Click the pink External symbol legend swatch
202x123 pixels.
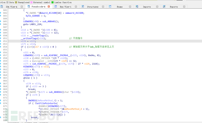click(x=31, y=2)
